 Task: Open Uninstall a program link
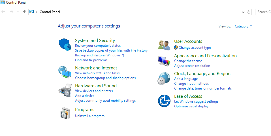coord(90,116)
